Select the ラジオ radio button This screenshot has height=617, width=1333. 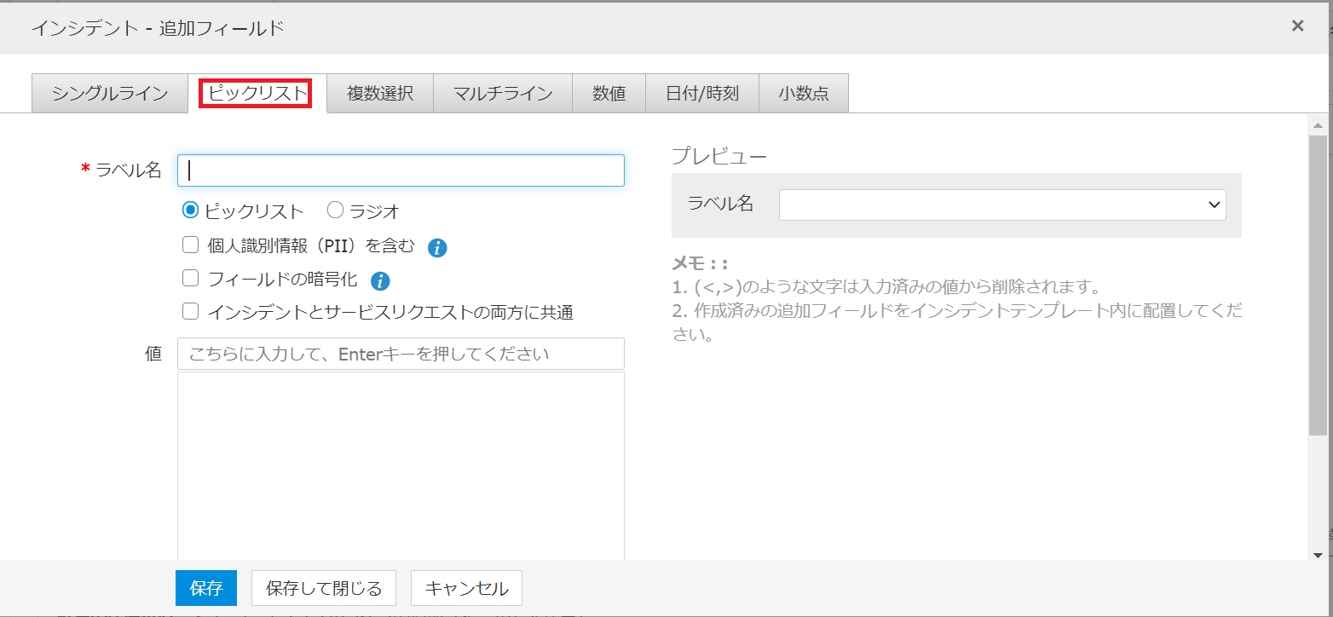pos(336,210)
